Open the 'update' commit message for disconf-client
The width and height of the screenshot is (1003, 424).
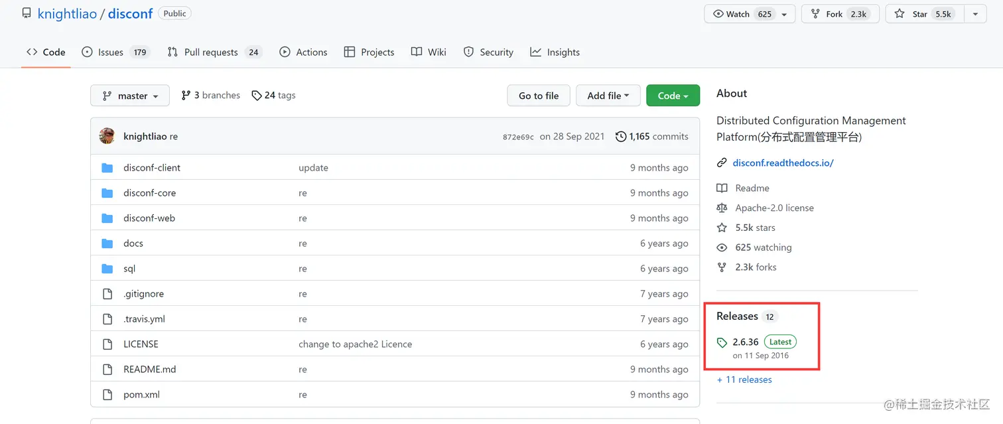313,168
